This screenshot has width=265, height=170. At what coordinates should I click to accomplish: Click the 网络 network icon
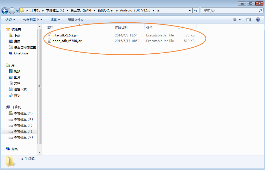point(8,149)
